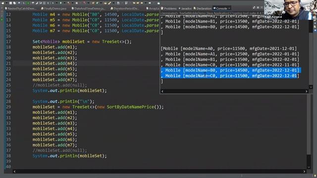Click the terminated TreeSetMobileDemo console header text

coord(212,13)
